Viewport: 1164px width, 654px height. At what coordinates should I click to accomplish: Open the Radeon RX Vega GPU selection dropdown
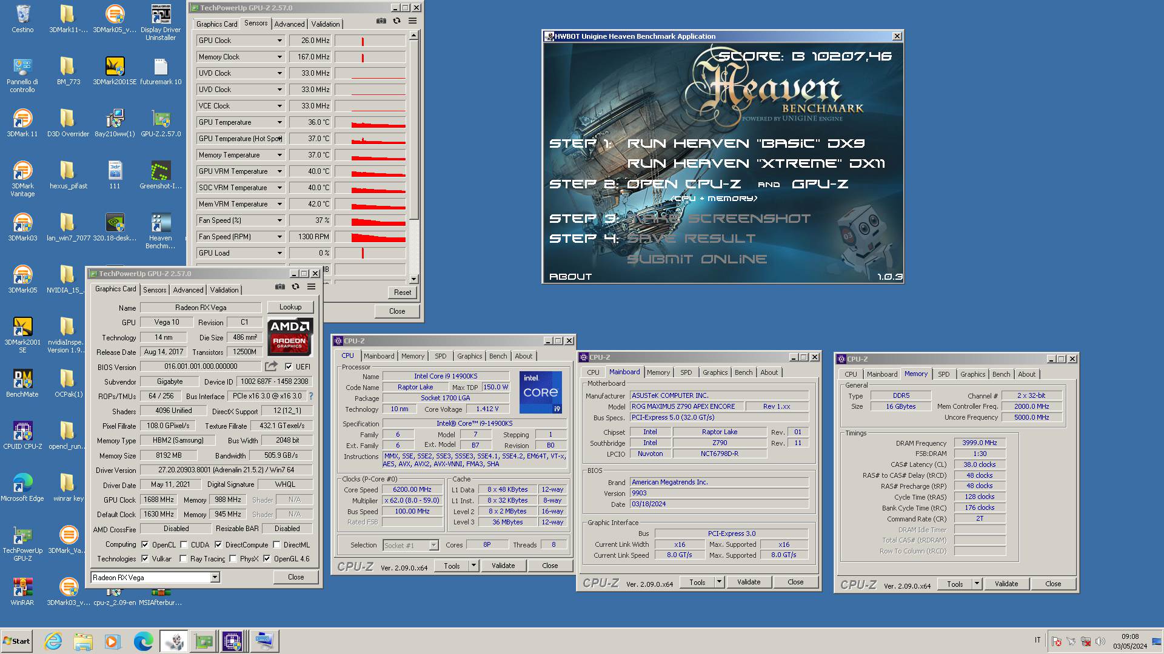(215, 578)
